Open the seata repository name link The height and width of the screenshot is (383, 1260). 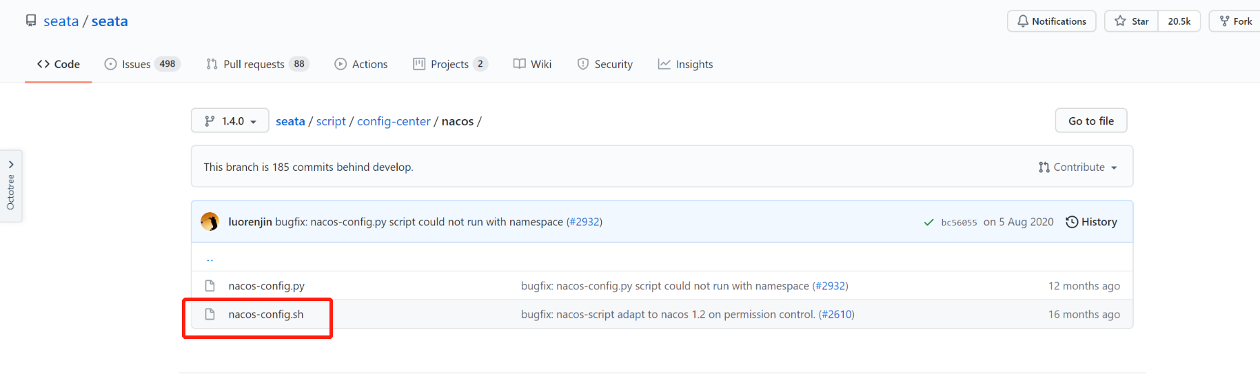tap(110, 21)
